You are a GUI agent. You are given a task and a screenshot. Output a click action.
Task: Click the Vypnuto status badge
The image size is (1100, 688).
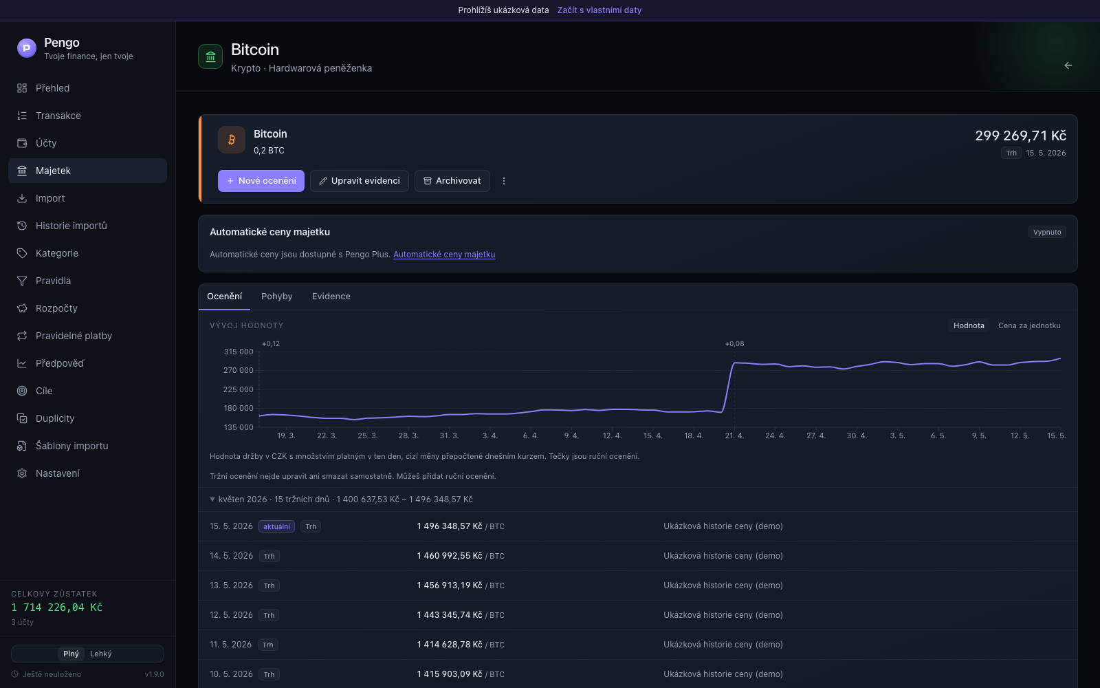click(1047, 232)
